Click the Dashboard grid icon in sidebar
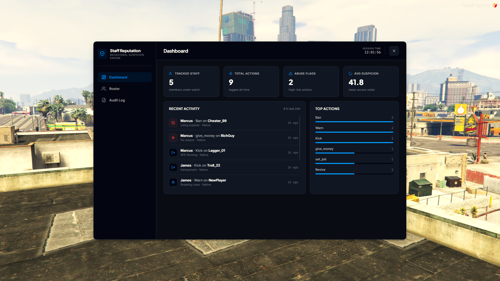Image resolution: width=500 pixels, height=281 pixels. pyautogui.click(x=104, y=77)
